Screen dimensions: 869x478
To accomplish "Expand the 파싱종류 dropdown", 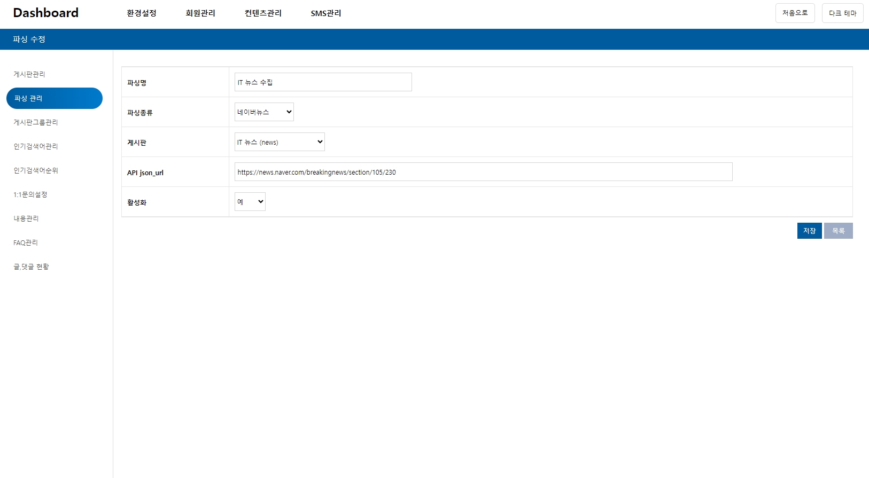I will coord(264,112).
